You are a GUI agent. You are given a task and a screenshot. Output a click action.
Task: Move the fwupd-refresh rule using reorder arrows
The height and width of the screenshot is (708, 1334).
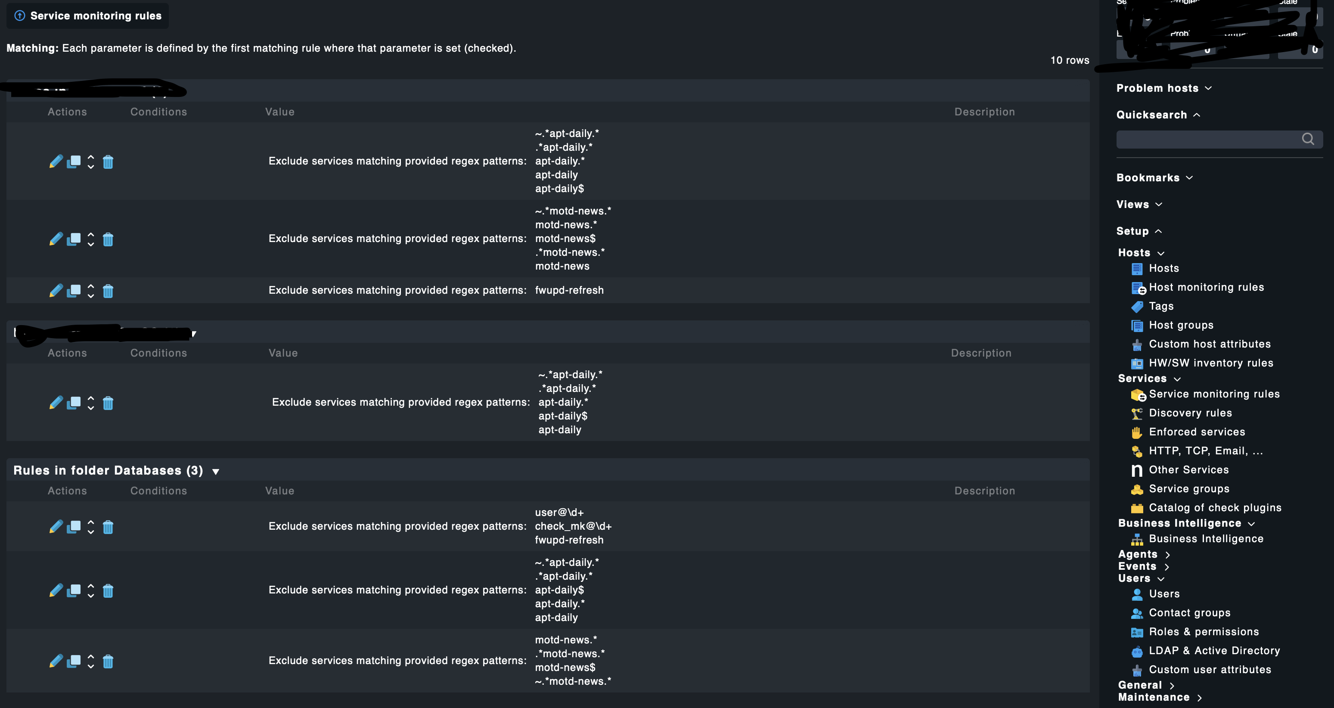pos(90,291)
